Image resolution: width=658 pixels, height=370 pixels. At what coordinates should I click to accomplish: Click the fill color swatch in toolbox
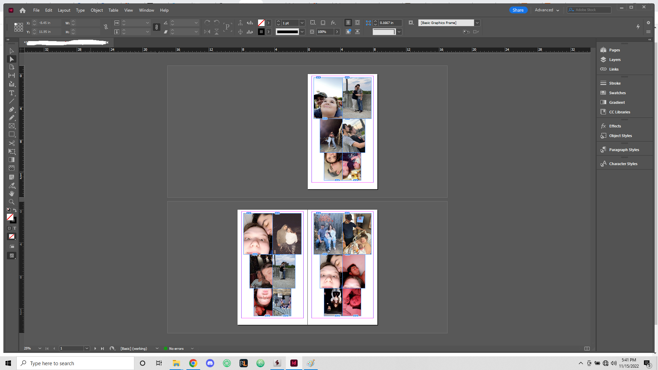pyautogui.click(x=10, y=217)
